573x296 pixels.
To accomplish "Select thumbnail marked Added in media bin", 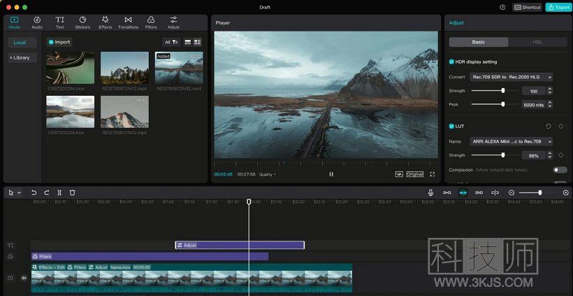I will point(179,68).
